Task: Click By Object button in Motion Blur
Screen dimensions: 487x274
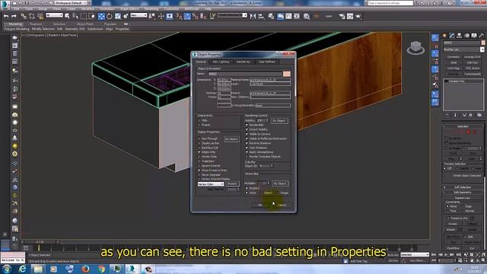Action: pyautogui.click(x=280, y=183)
